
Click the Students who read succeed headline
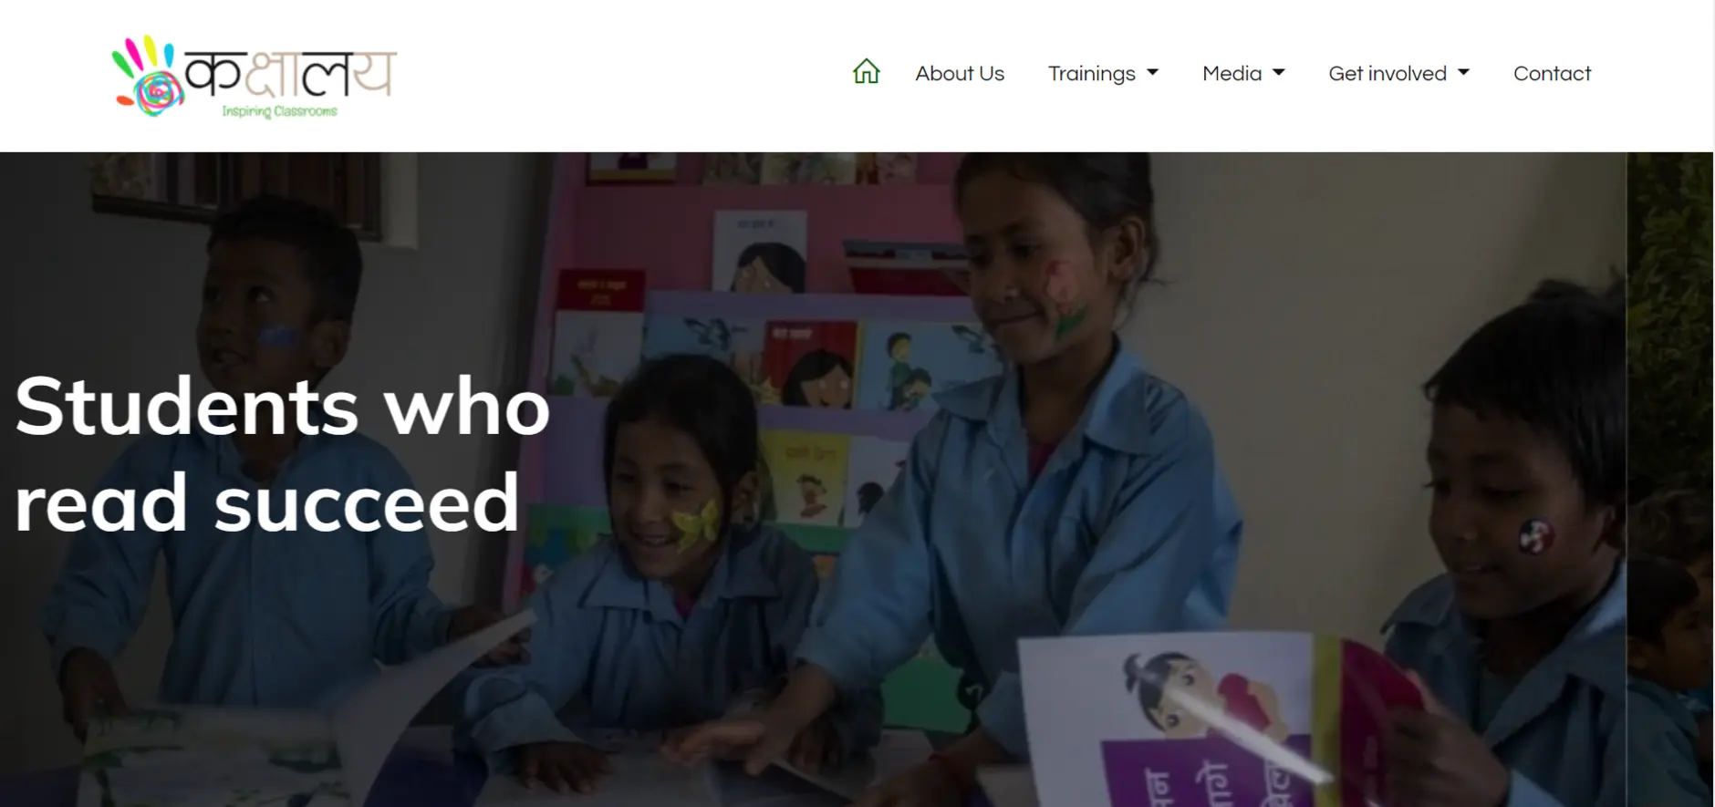(x=282, y=453)
